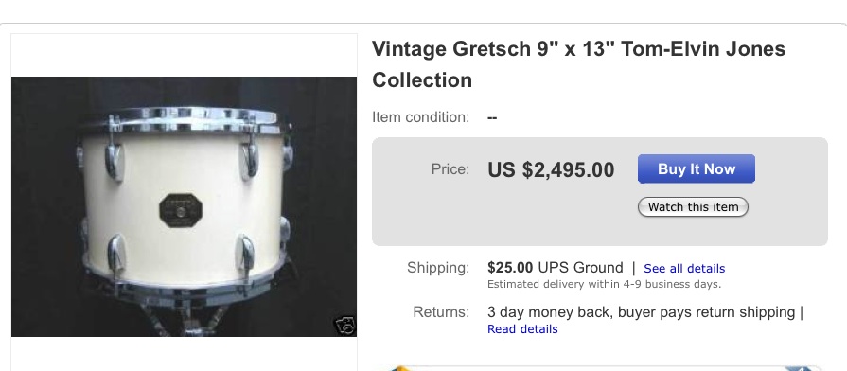
Task: Click the US $2,495.00 price amount
Action: 551,170
